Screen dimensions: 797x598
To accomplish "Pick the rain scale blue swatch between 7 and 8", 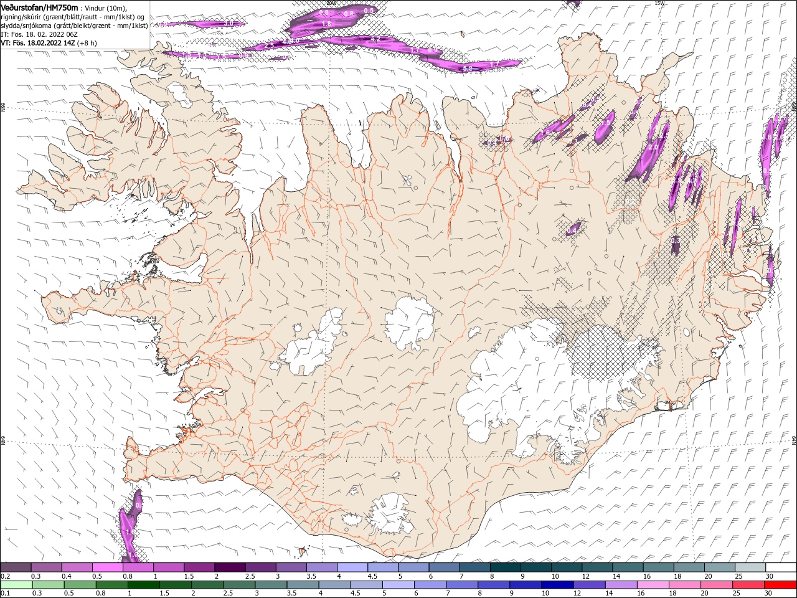I will [x=461, y=585].
